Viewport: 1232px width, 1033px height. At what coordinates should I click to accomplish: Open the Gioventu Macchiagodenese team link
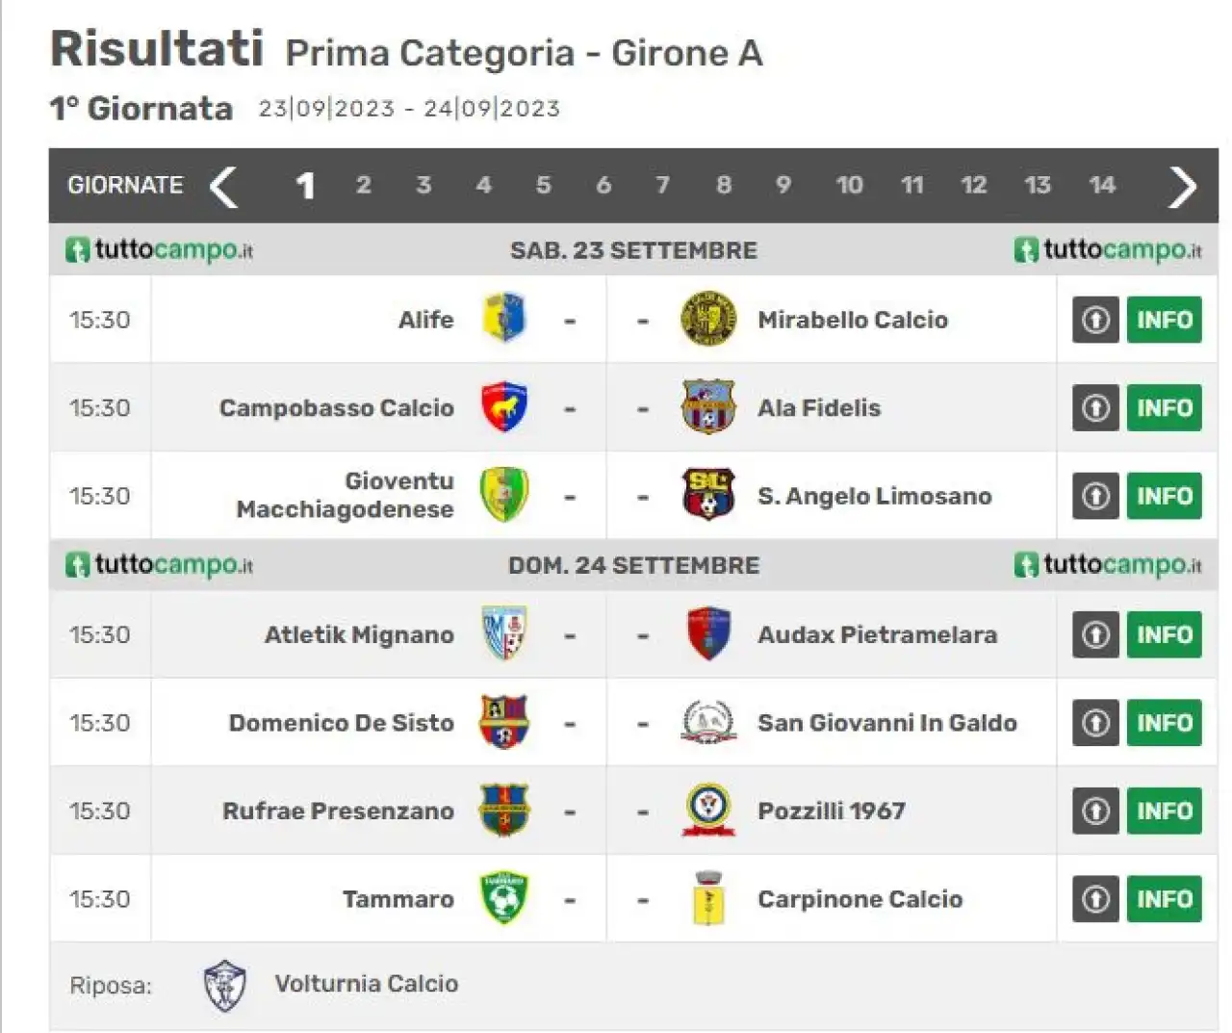tap(345, 495)
